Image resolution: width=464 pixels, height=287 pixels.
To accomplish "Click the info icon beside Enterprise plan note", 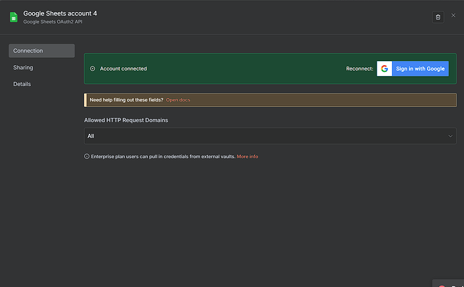I will click(87, 157).
